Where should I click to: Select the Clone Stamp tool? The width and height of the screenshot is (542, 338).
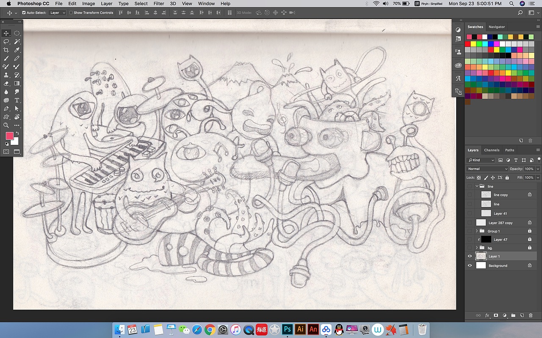[x=6, y=75]
